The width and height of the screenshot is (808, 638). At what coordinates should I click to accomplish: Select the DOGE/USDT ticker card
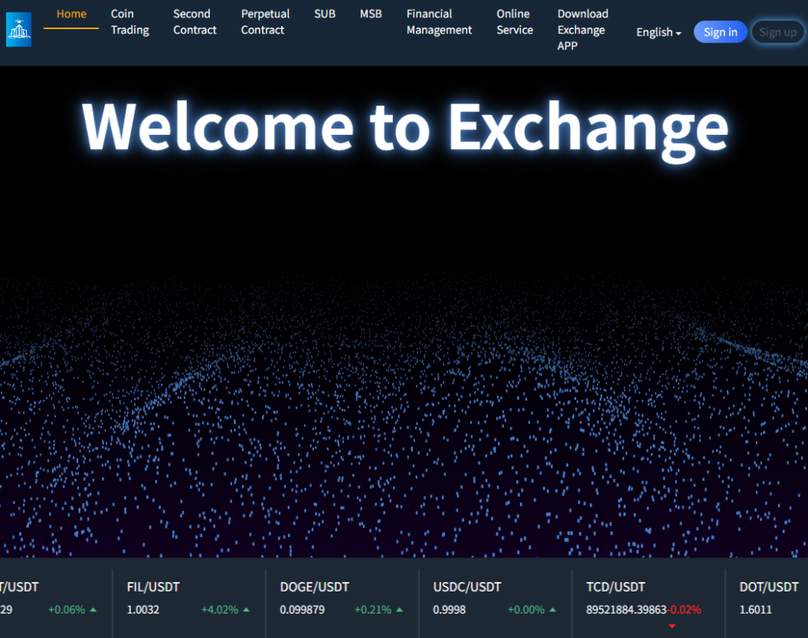342,598
